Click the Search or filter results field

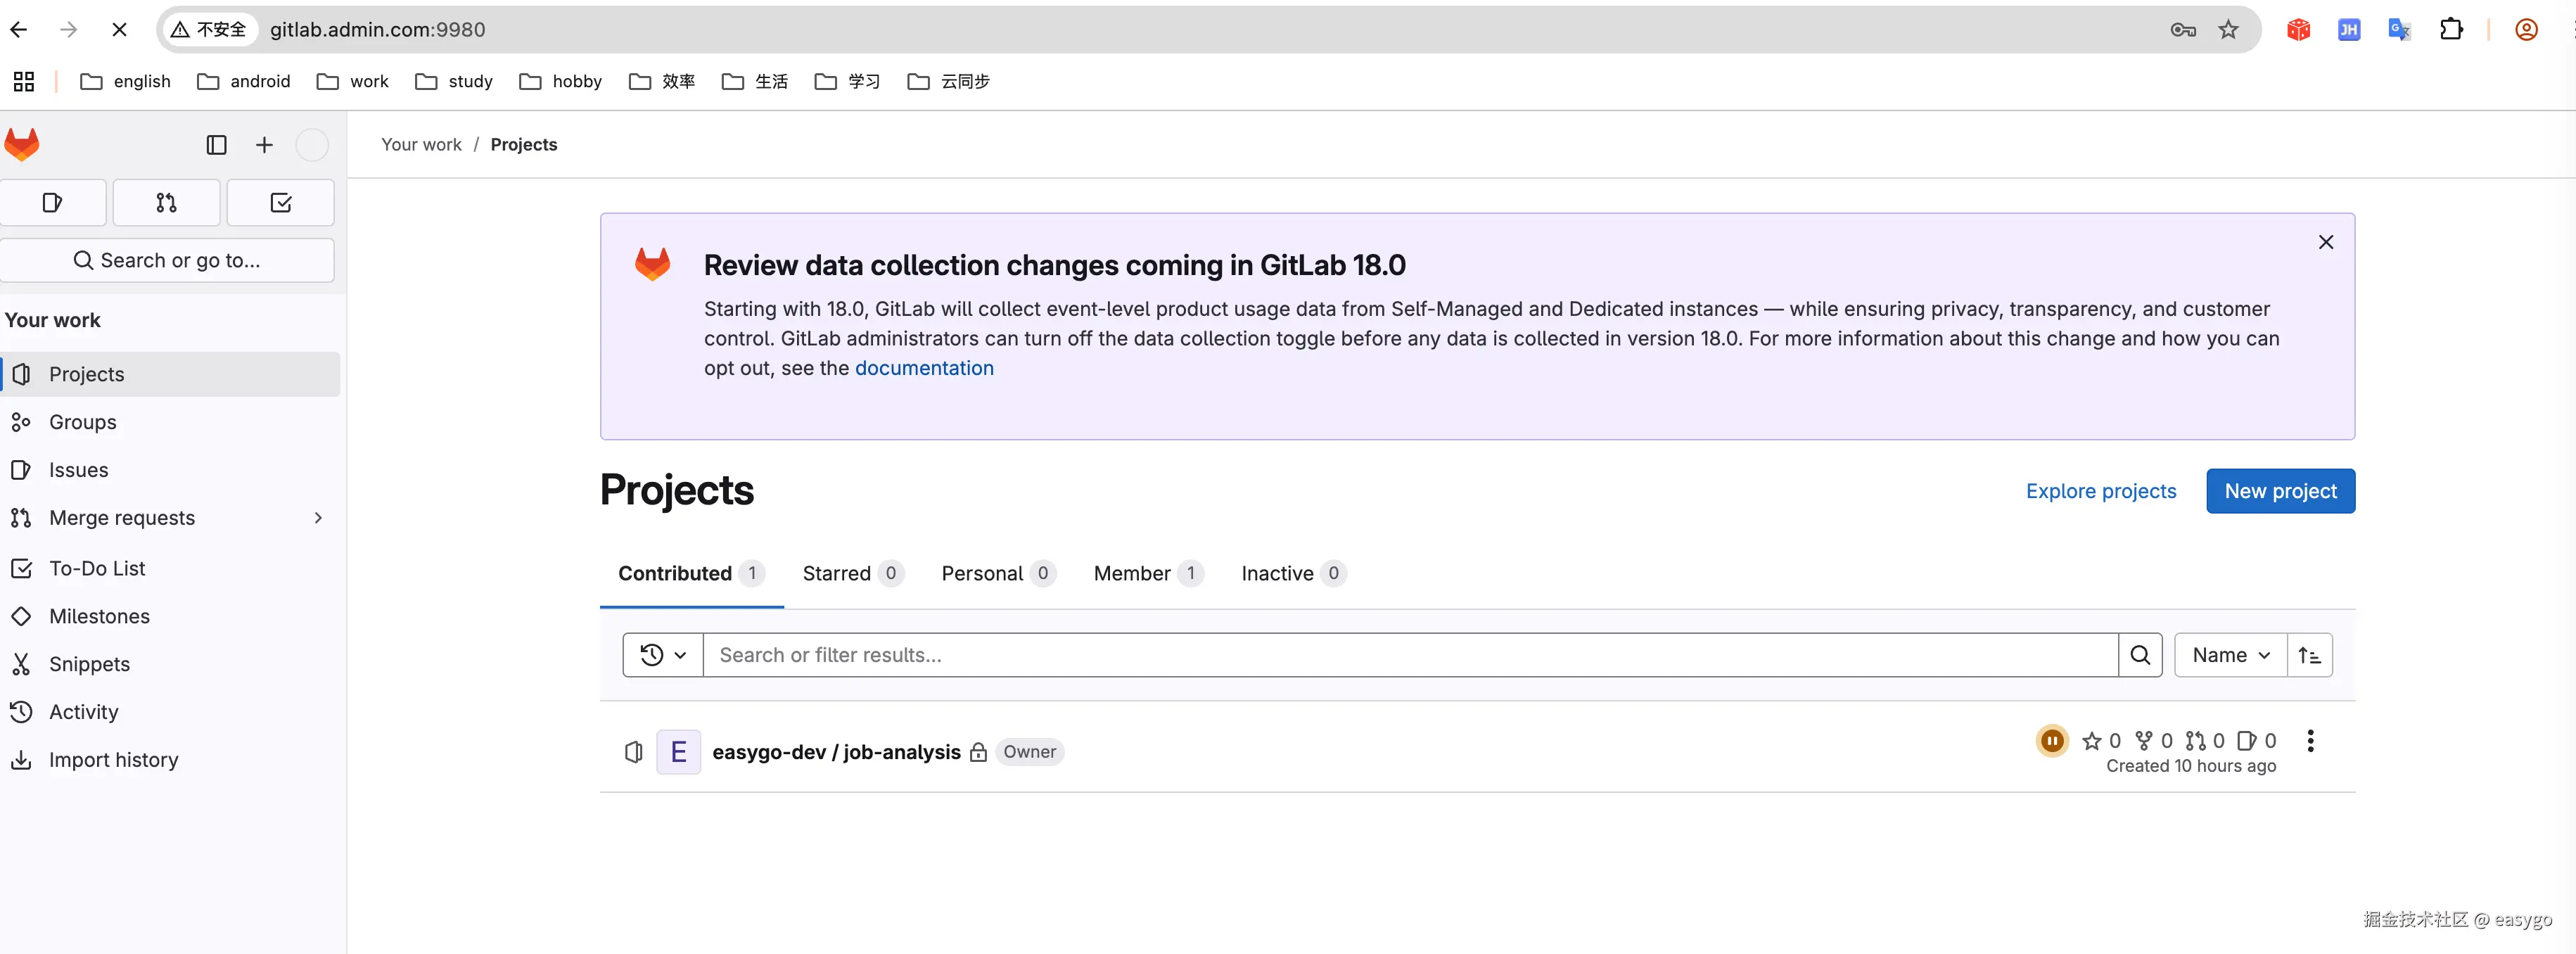[1410, 655]
